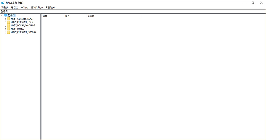Click the address bar showing 컴퓨터
Image resolution: width=266 pixels, height=140 pixels.
point(133,11)
